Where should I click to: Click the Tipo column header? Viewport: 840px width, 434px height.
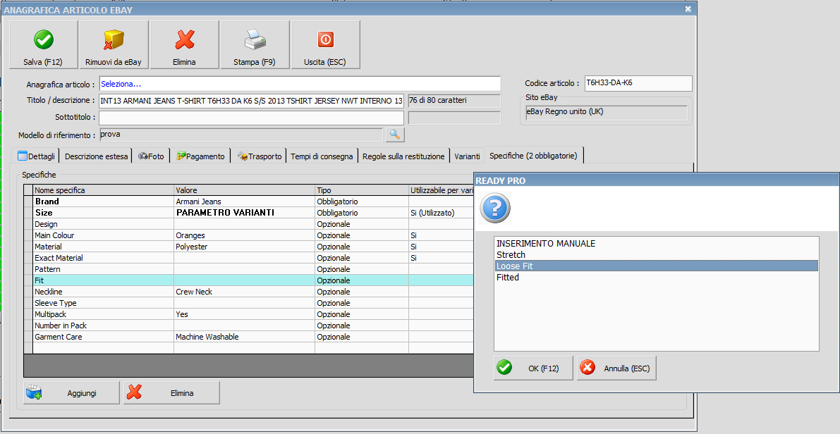[362, 190]
